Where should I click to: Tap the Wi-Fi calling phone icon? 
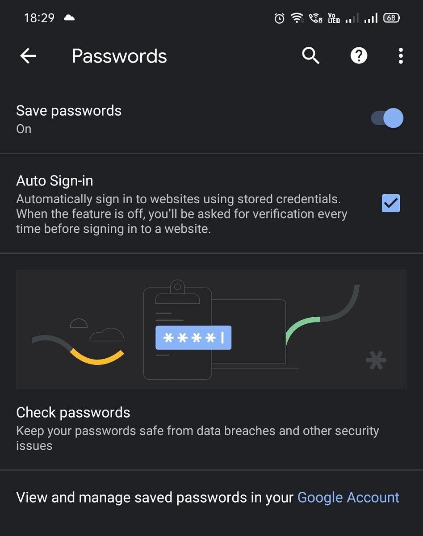point(315,18)
